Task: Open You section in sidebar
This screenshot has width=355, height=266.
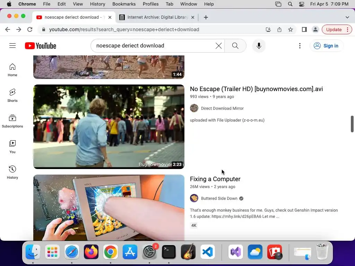Action: click(x=12, y=147)
